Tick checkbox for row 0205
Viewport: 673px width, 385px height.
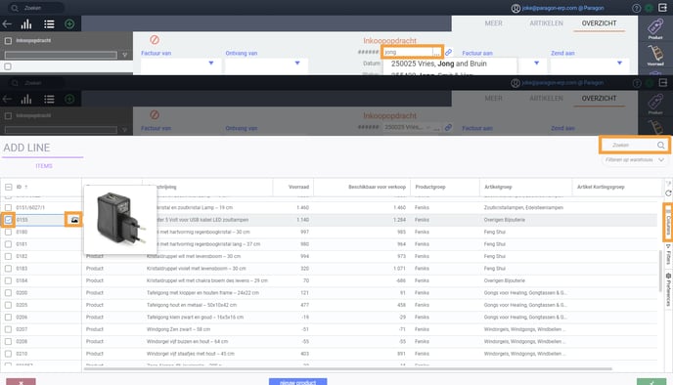click(8, 305)
